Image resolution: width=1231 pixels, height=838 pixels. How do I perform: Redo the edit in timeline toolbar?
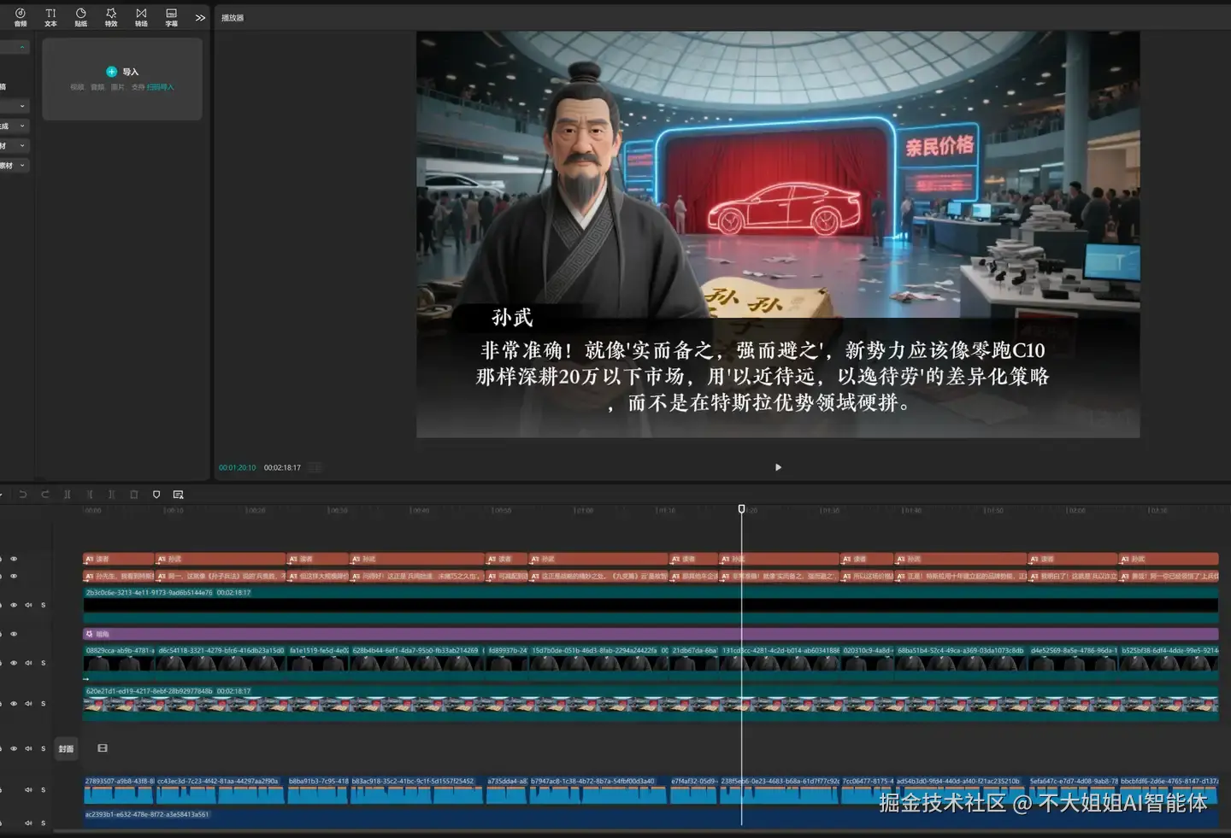pos(45,495)
